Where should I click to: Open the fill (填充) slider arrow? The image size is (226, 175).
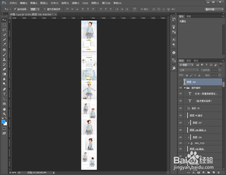point(220,75)
